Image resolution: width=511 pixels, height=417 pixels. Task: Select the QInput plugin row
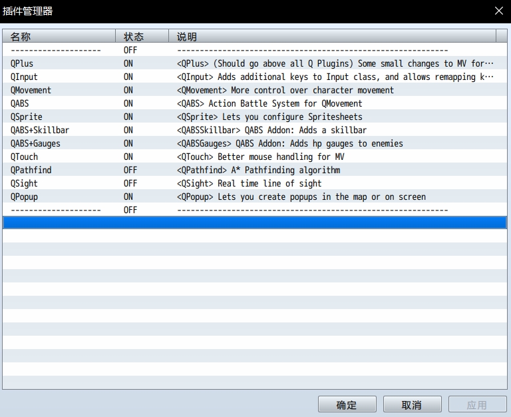pos(255,77)
